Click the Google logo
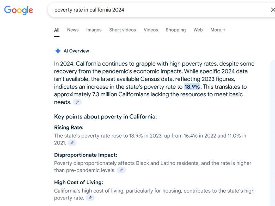 (x=19, y=10)
